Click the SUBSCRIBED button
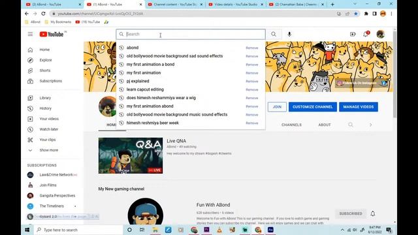Viewport: 418px width, 235px height. coord(351,213)
